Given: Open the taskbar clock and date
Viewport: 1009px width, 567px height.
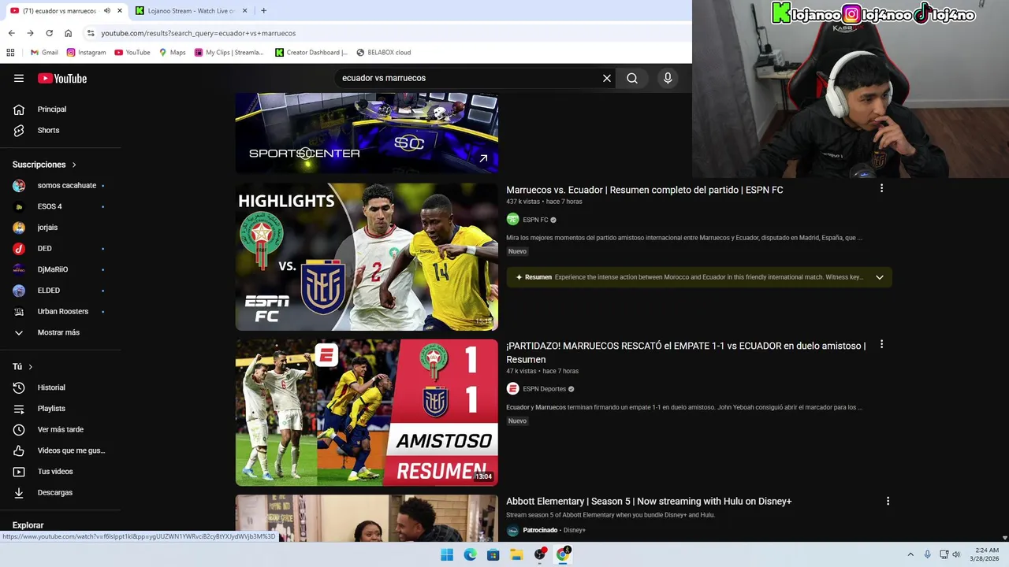Looking at the screenshot, I should tap(986, 554).
